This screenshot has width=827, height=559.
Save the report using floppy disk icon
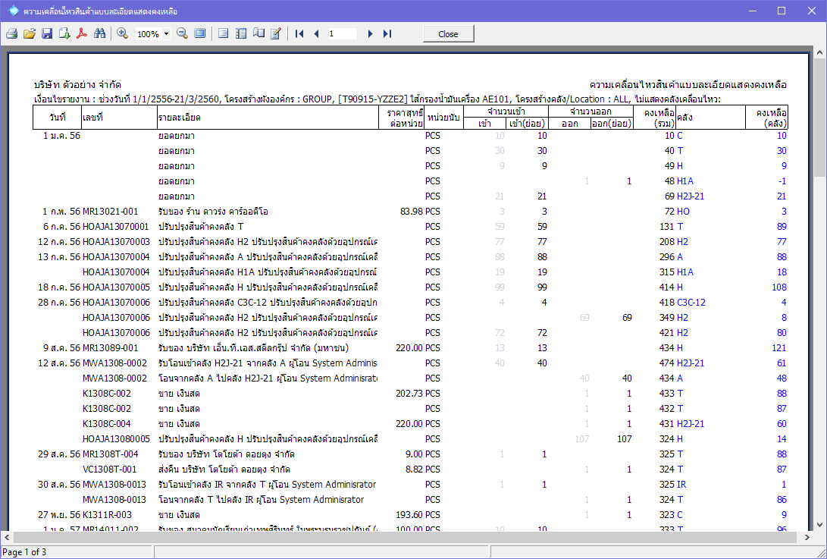tap(47, 34)
